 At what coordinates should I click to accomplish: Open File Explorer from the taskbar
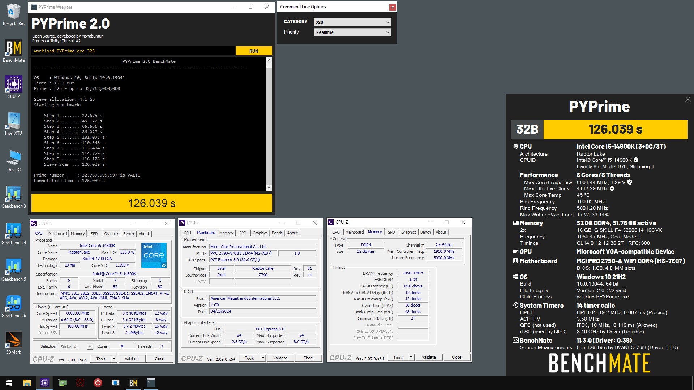click(27, 383)
